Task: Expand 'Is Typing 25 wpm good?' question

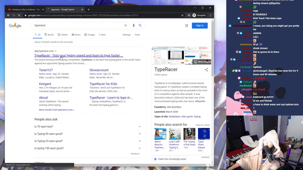Action: (x=88, y=141)
